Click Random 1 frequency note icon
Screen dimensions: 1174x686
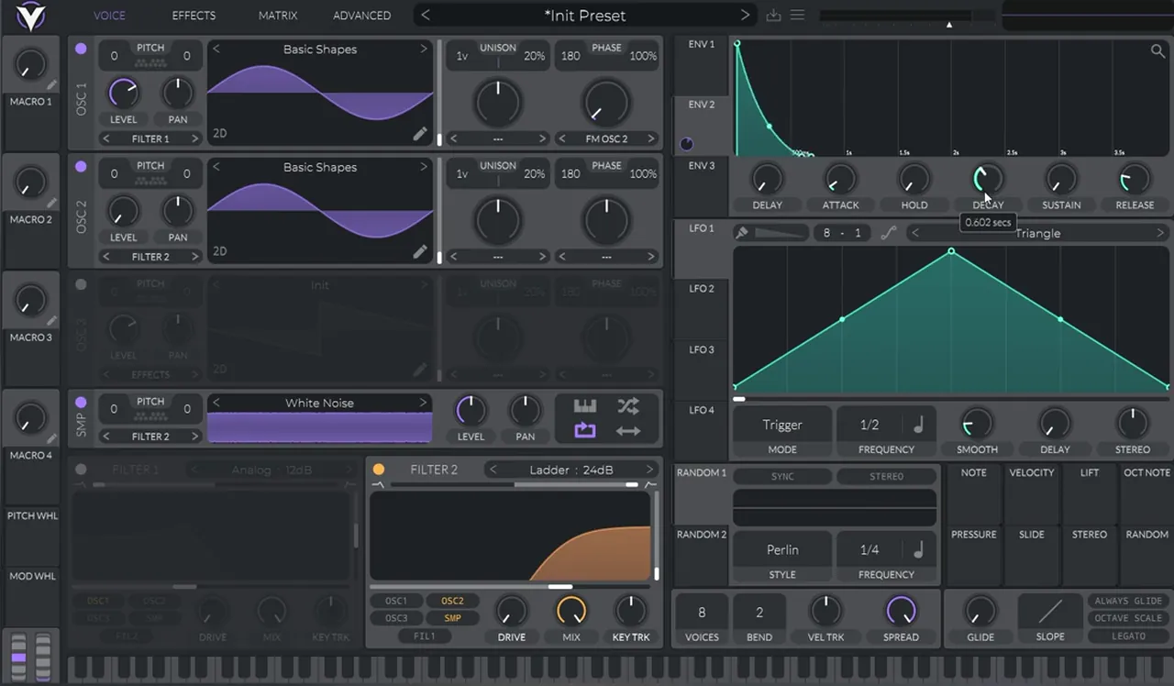(x=918, y=549)
